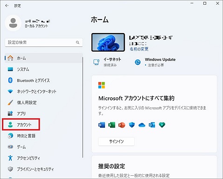This screenshot has height=179, width=223.
Task: Select the ゲーム controller icon
Action: pyautogui.click(x=10, y=146)
